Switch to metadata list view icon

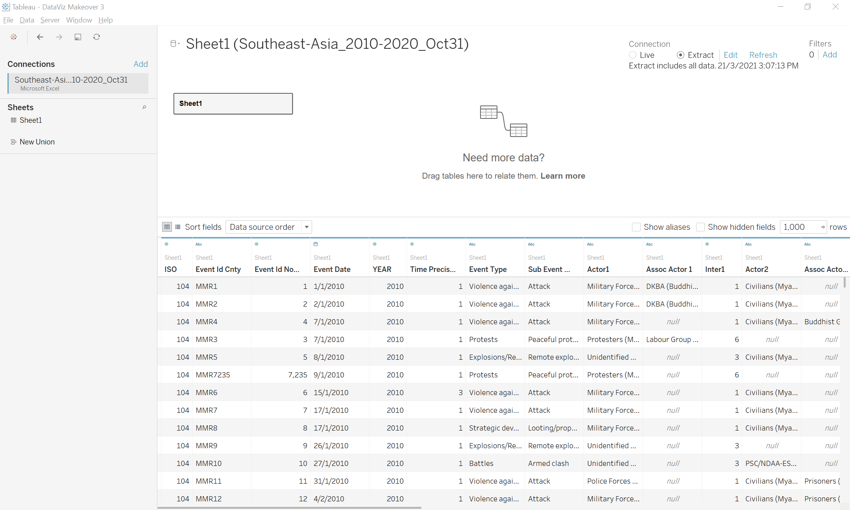(x=178, y=227)
